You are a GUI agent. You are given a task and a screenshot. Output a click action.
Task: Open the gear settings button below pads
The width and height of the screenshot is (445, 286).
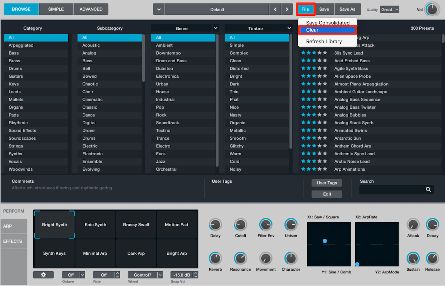[43, 275]
